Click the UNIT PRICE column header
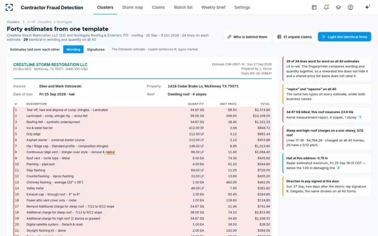The height and width of the screenshot is (236, 378). [x=228, y=104]
